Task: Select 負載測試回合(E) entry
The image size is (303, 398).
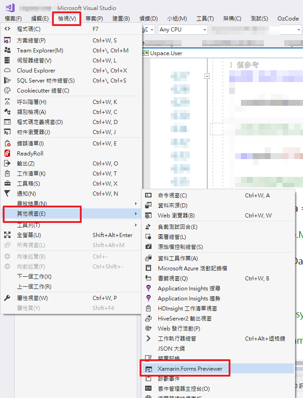Action: point(218,227)
